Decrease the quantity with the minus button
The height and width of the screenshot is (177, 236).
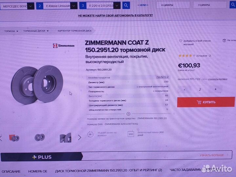[184, 90]
